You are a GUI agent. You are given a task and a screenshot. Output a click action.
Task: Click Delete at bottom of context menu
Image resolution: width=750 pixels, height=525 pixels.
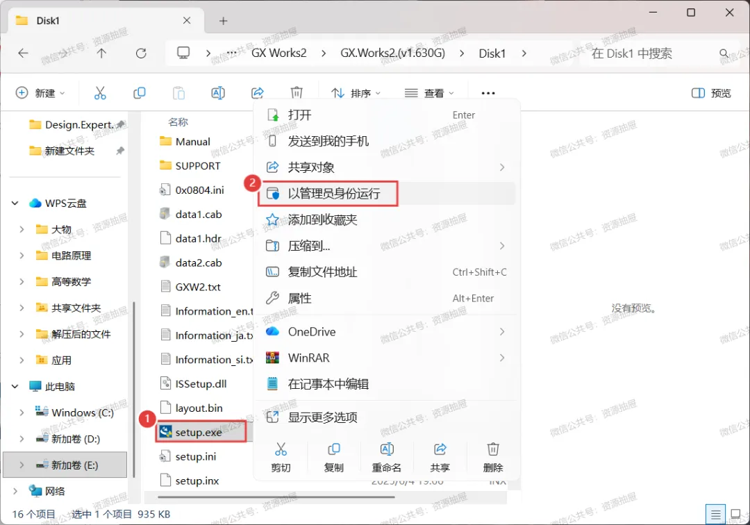[x=493, y=457]
